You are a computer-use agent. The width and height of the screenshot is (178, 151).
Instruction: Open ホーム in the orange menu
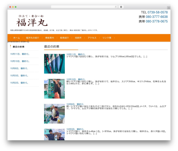16,38
